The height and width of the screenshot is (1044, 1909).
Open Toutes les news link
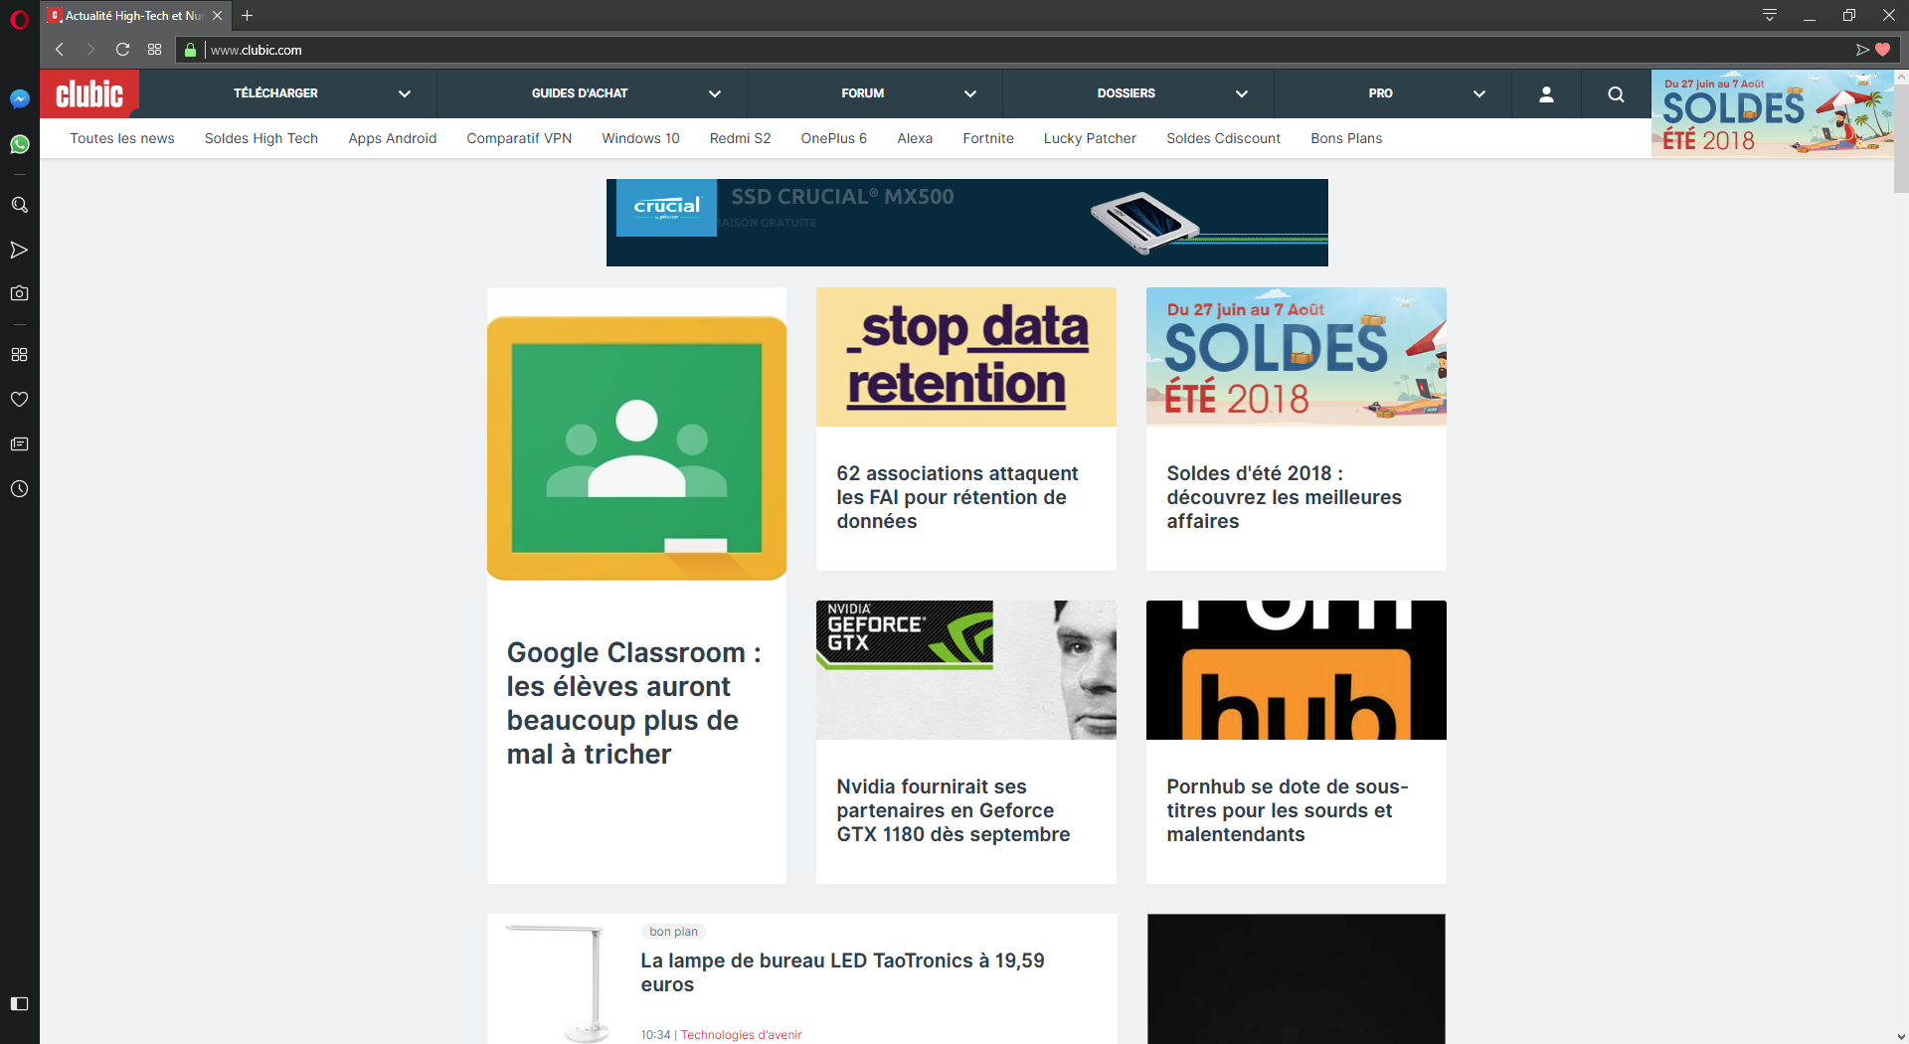(x=122, y=138)
